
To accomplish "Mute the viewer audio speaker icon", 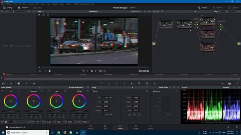I will point(50,71).
